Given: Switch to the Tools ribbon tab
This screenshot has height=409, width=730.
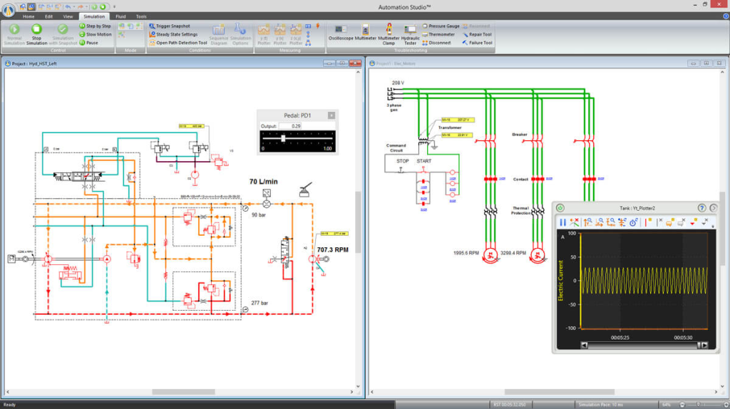Looking at the screenshot, I should (141, 16).
